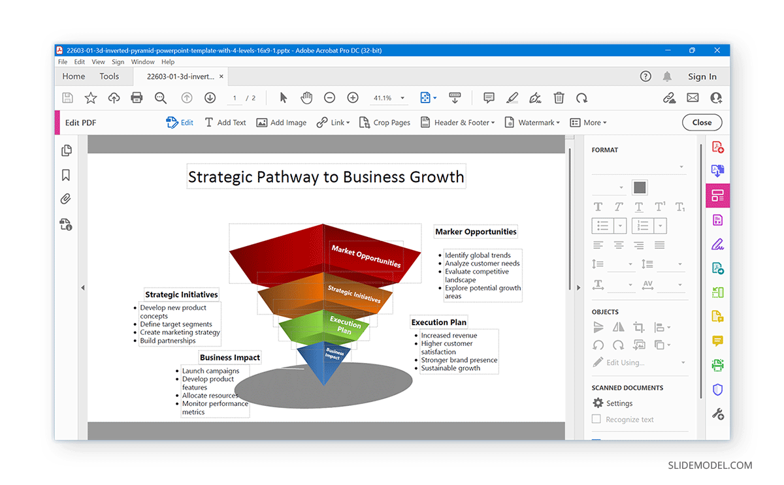The width and height of the screenshot is (784, 485).
Task: Open the Protect shield tool
Action: pyautogui.click(x=717, y=390)
